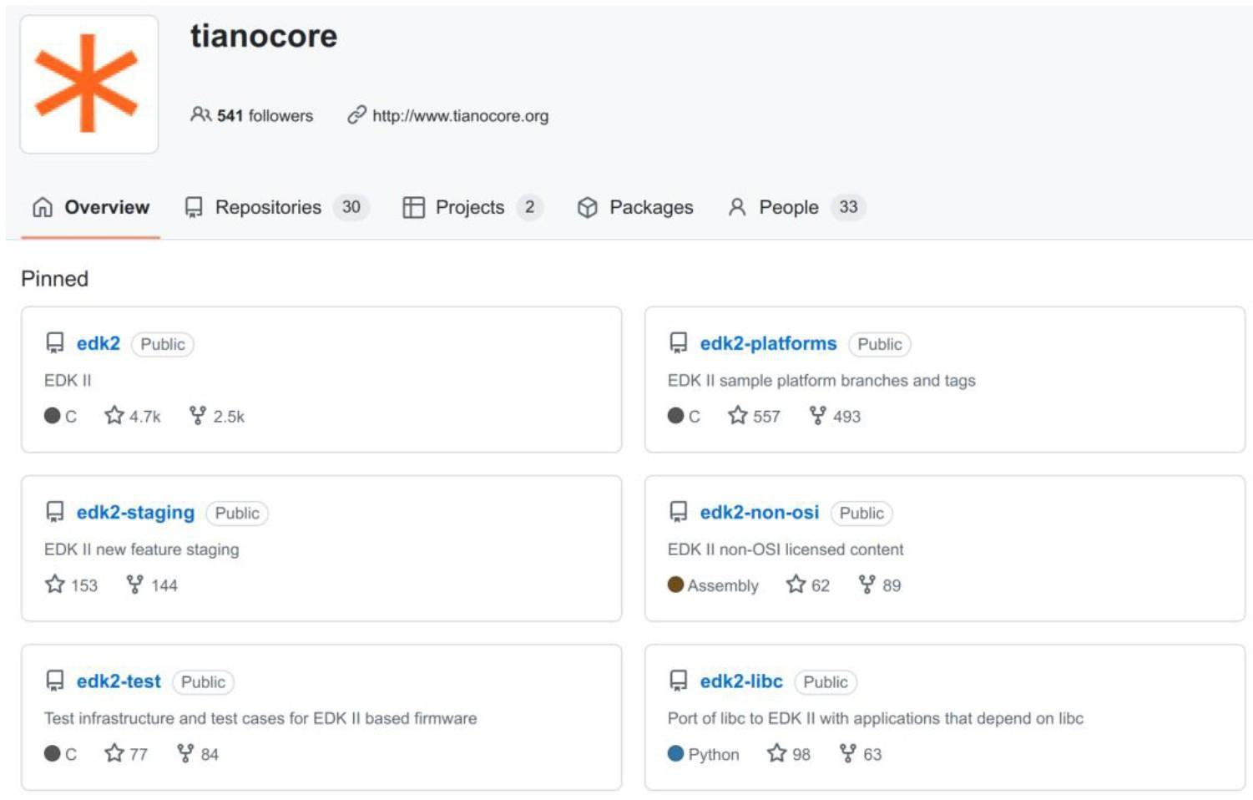Open the edk2 repository link
This screenshot has height=800, width=1253.
(99, 343)
